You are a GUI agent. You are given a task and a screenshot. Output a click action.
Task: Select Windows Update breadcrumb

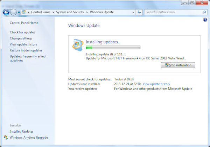pos(102,12)
